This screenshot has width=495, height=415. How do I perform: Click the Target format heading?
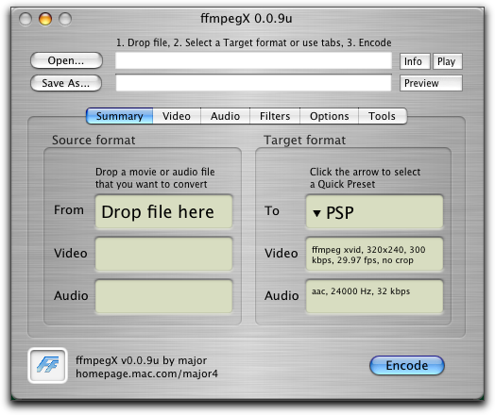coord(304,141)
